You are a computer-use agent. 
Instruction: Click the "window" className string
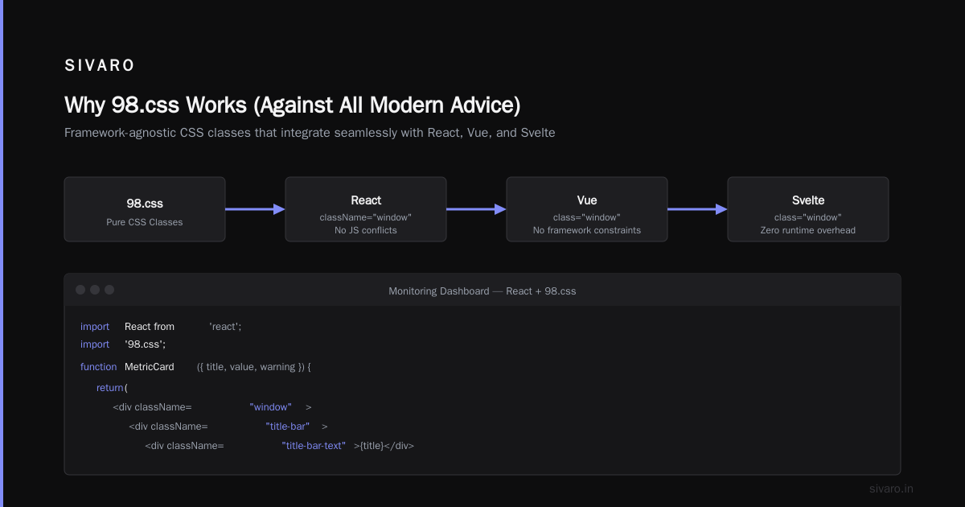(x=270, y=407)
